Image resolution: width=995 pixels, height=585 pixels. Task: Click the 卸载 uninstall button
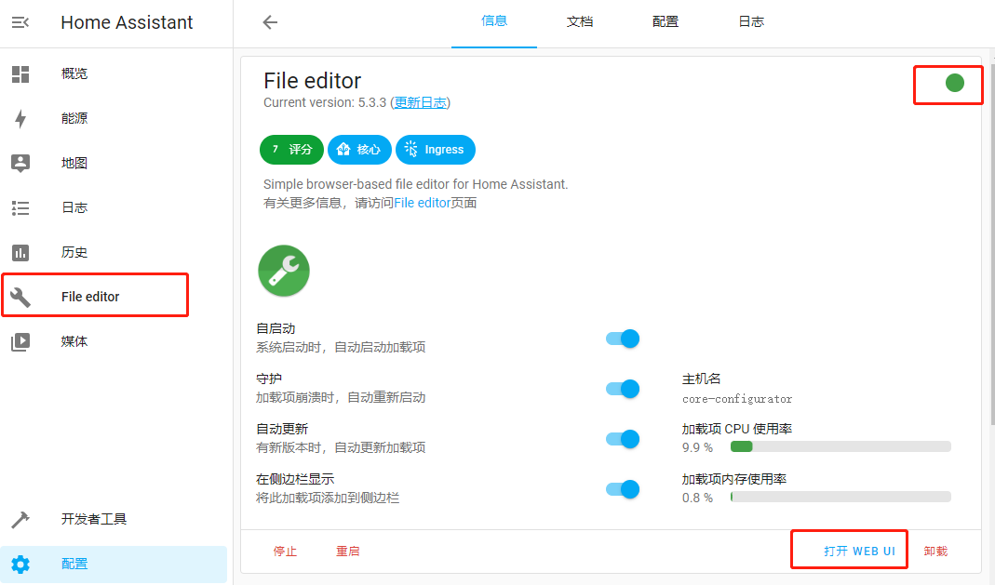tap(935, 552)
